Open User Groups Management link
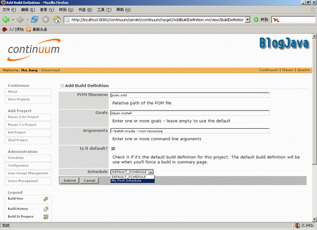This screenshot has height=230, width=317. tap(28, 173)
